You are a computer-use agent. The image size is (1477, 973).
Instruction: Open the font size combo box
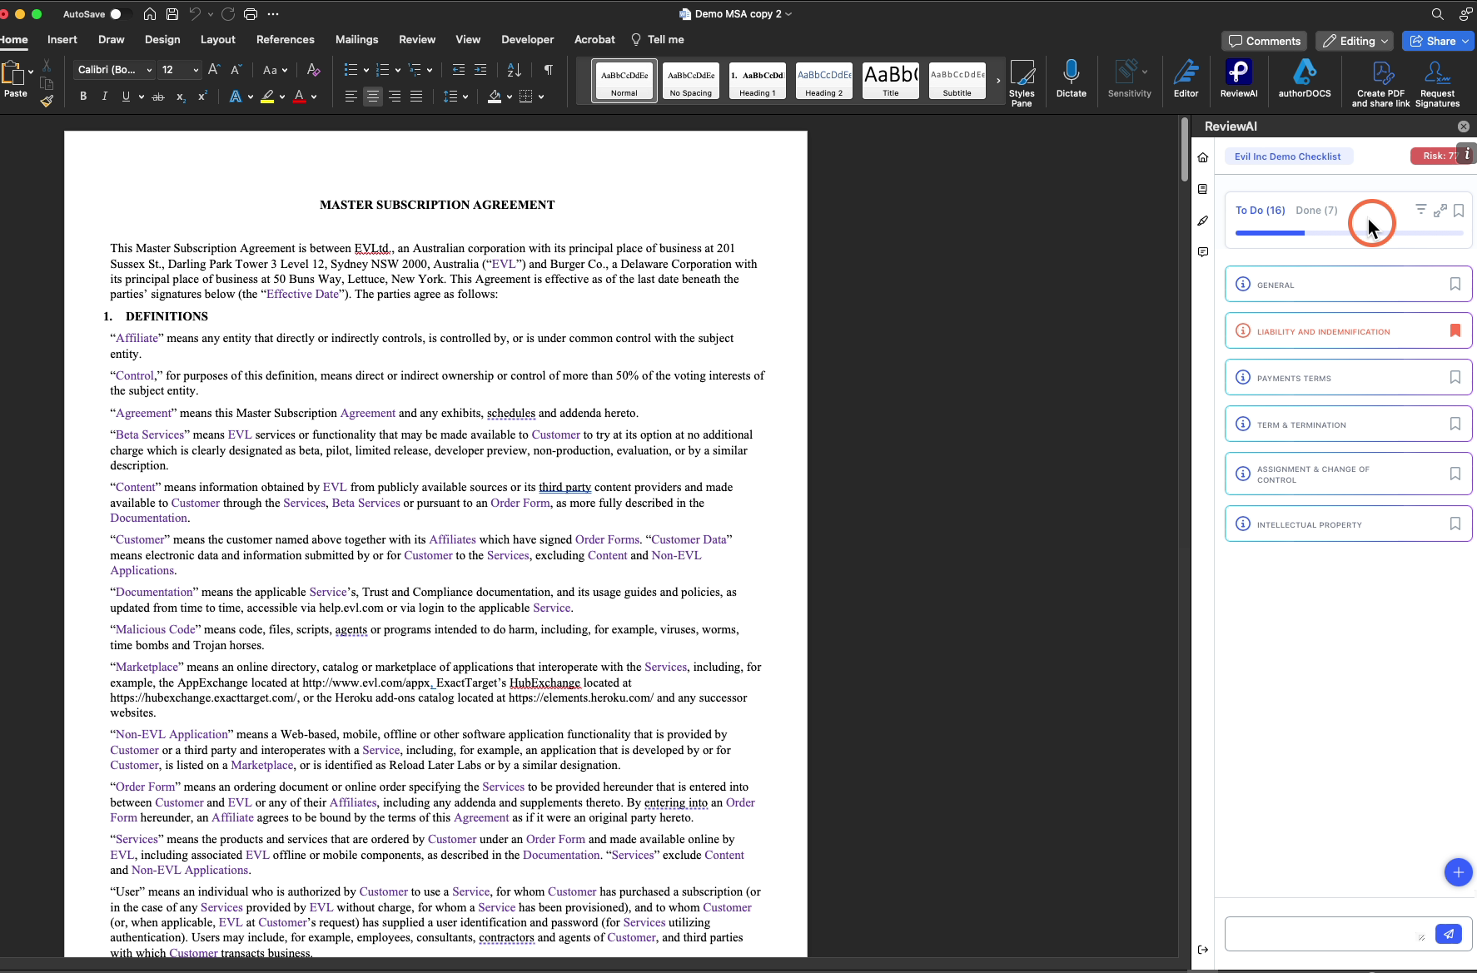click(180, 70)
